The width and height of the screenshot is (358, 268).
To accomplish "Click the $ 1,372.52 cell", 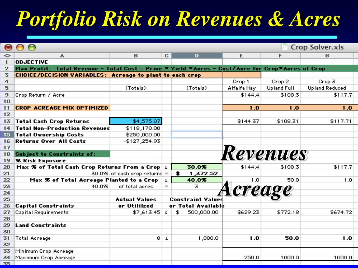I will 197,173.
